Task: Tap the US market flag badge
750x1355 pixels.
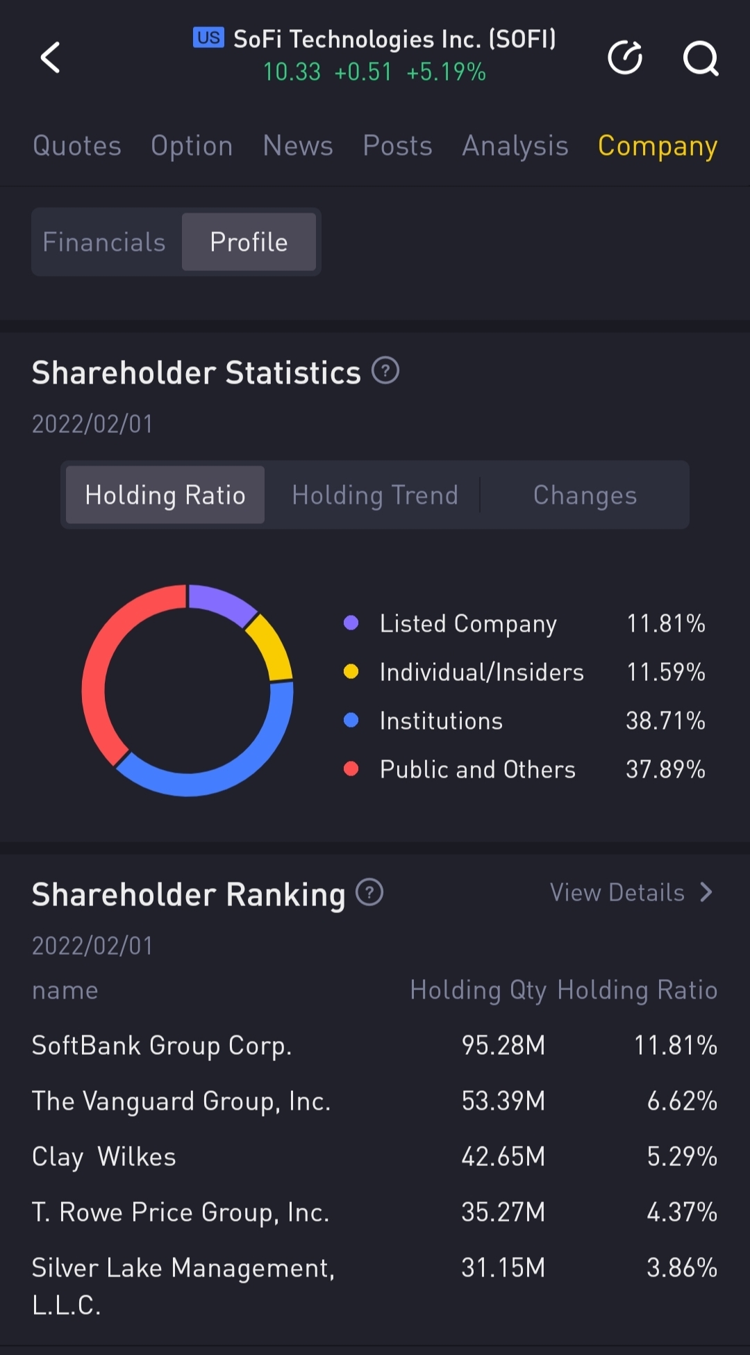Action: pyautogui.click(x=208, y=38)
